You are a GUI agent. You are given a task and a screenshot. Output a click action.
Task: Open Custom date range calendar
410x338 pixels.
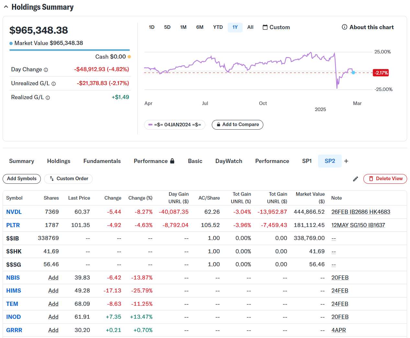pos(276,27)
